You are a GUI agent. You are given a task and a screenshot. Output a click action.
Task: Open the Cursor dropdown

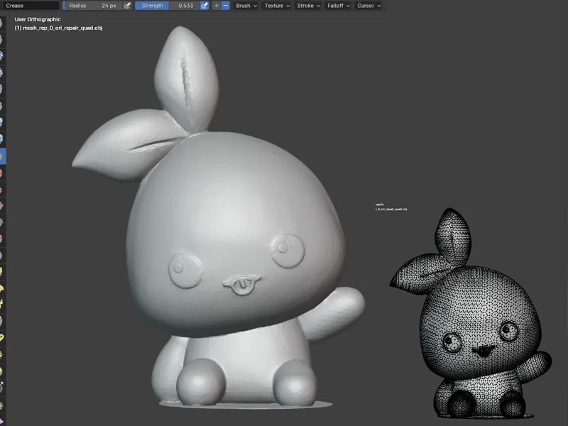[x=368, y=6]
